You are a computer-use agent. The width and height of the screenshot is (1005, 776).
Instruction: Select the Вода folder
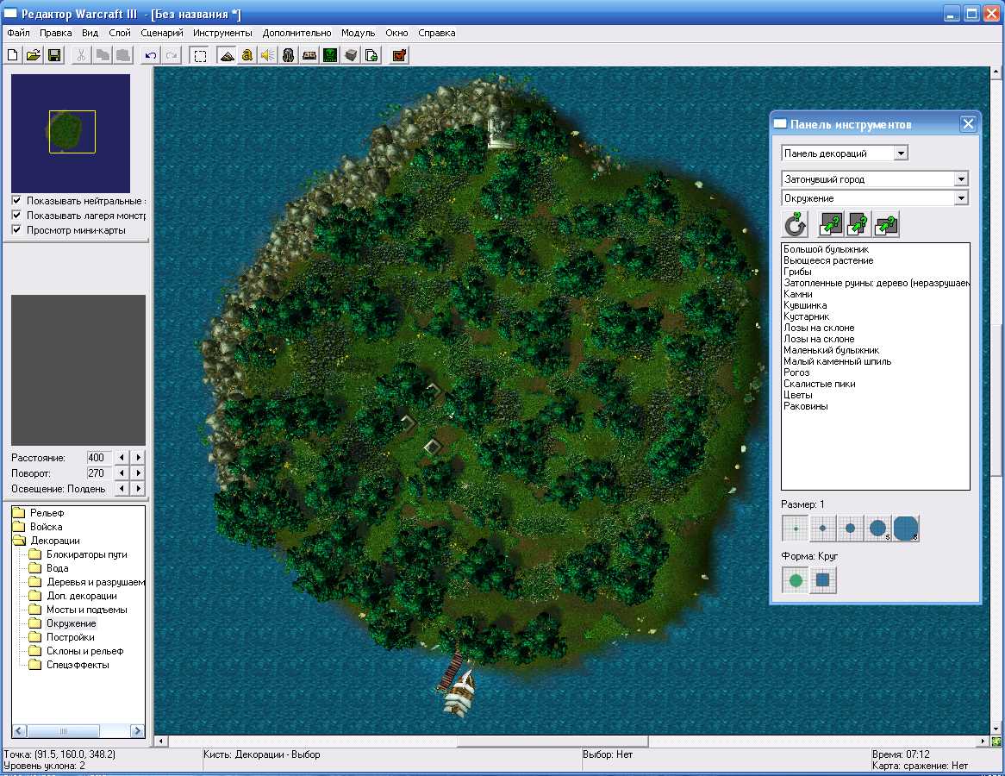(x=57, y=568)
